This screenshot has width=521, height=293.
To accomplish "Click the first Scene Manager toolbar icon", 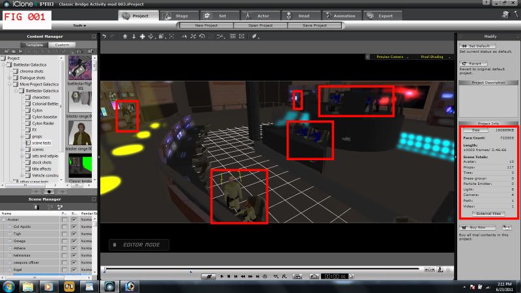I will click(x=36, y=207).
